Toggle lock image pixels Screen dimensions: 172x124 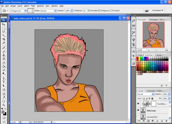point(146,98)
